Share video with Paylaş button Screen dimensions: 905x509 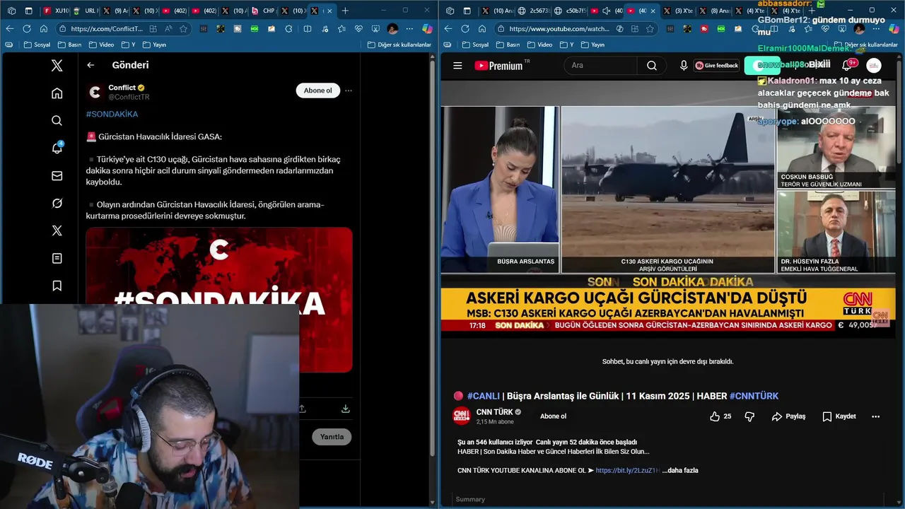tap(789, 416)
